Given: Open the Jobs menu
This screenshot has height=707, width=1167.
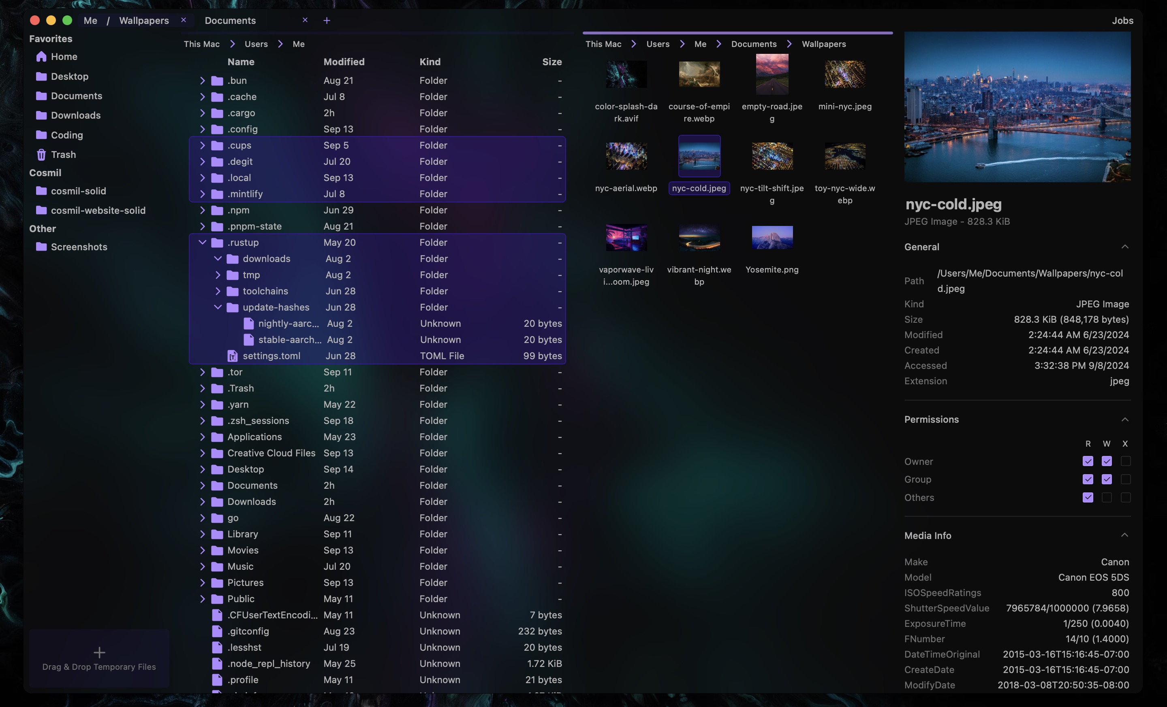Looking at the screenshot, I should pos(1122,20).
